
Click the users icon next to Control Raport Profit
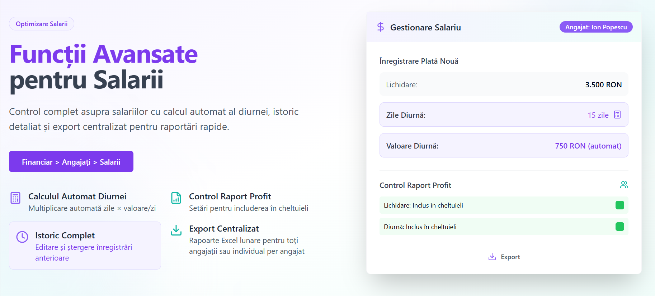pos(624,185)
